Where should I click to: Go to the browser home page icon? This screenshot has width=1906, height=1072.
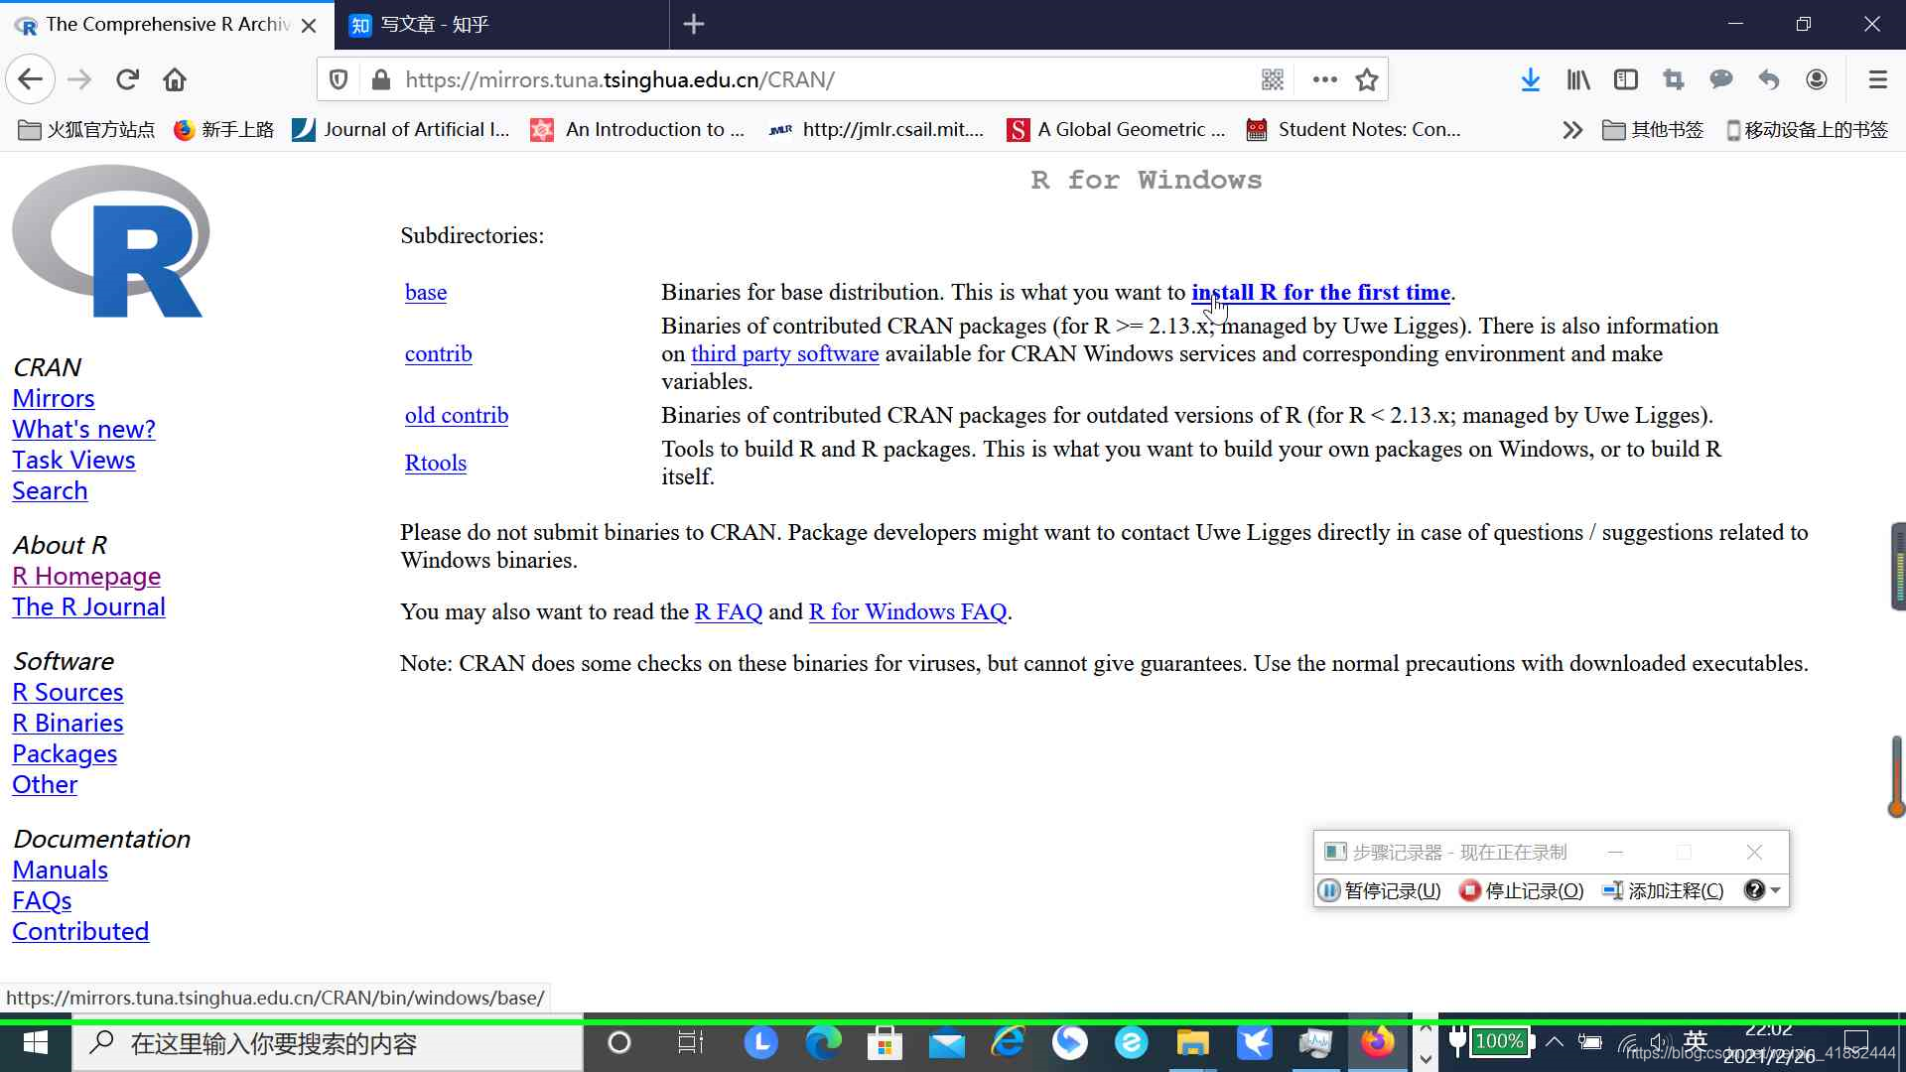point(175,79)
